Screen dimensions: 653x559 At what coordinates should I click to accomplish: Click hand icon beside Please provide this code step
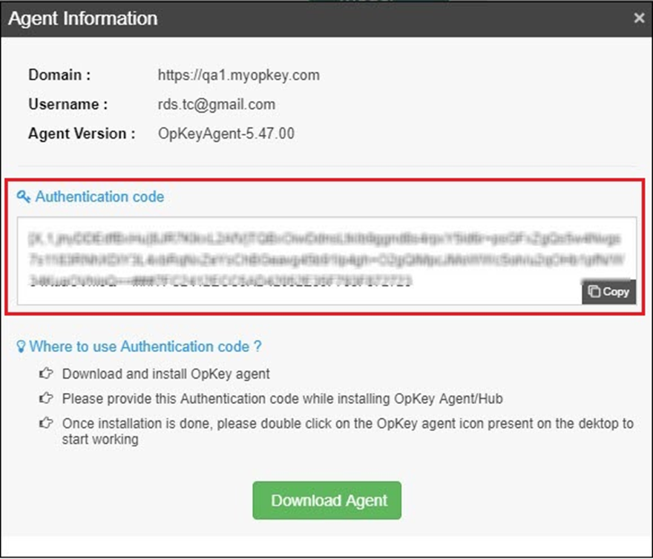tap(46, 399)
